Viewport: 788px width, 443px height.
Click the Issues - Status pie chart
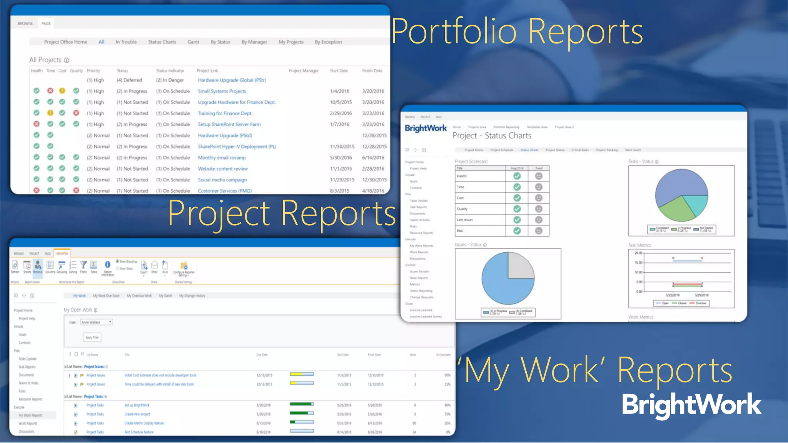(x=508, y=278)
